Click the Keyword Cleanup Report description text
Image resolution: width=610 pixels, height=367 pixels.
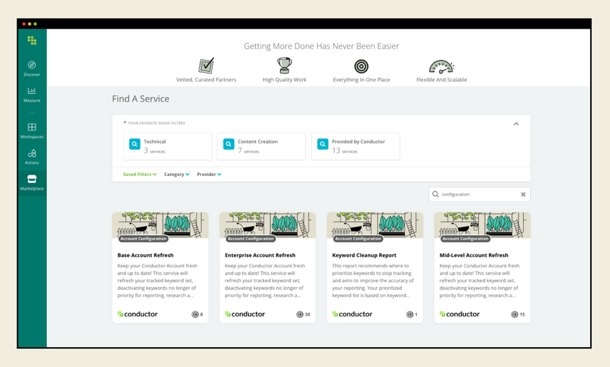point(373,281)
